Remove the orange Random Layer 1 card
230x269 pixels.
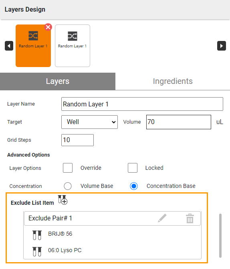tap(48, 27)
